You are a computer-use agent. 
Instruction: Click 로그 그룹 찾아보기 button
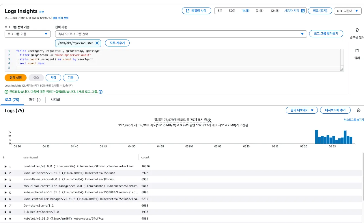click(x=326, y=33)
